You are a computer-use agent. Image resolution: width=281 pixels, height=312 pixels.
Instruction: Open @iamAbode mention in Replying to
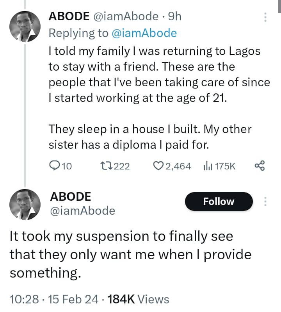(x=144, y=33)
